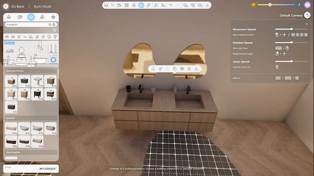Viewport: 314px width, 176px height.
Task: Adjust the Movement Speed slider
Action: pyautogui.click(x=291, y=29)
